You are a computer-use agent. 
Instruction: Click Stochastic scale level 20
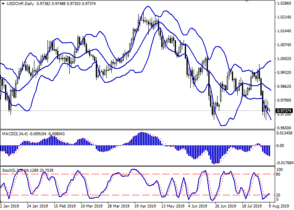[x=278, y=195]
